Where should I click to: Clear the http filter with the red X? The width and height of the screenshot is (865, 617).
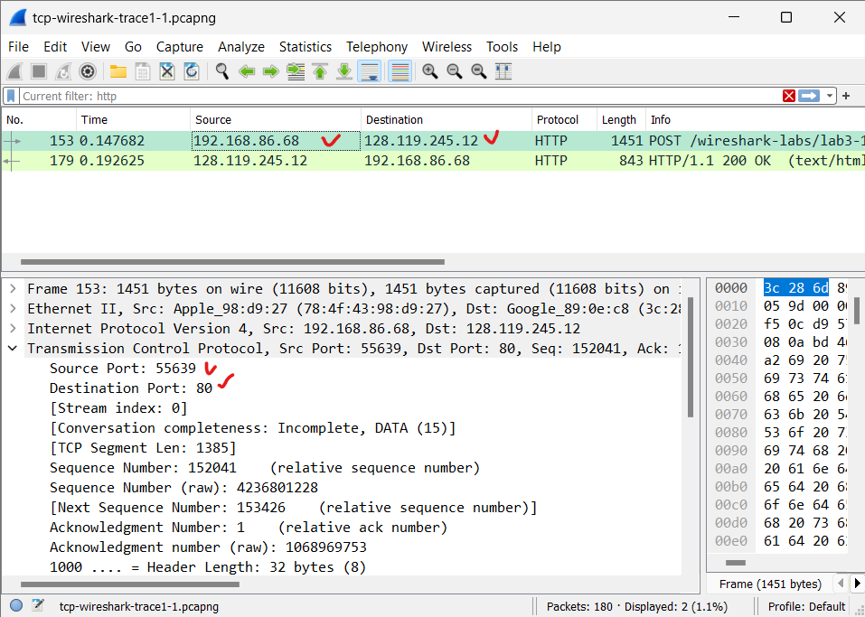point(789,96)
